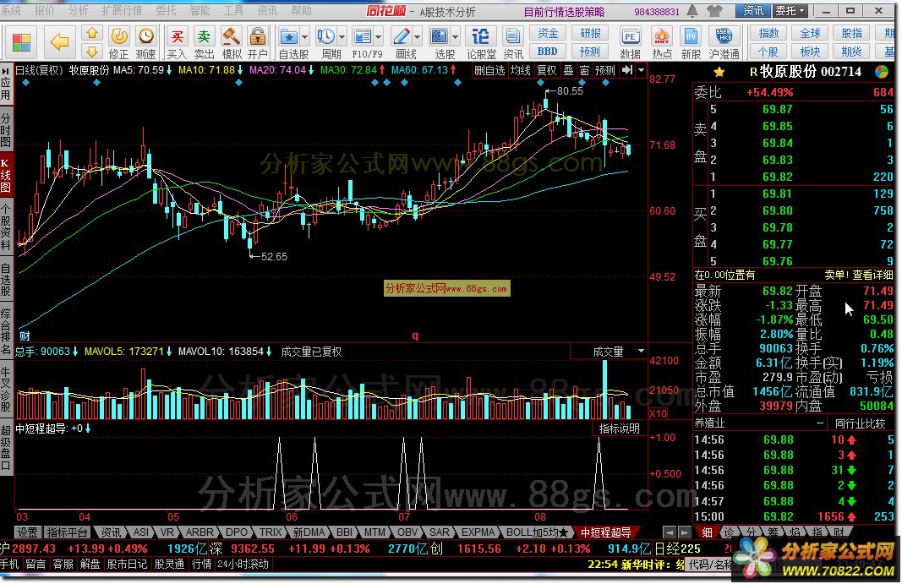Toggle the 复权 adjustment option
The image size is (902, 584).
pos(546,70)
